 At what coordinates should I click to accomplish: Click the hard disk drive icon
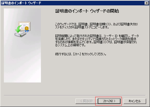pyautogui.click(x=20, y=34)
